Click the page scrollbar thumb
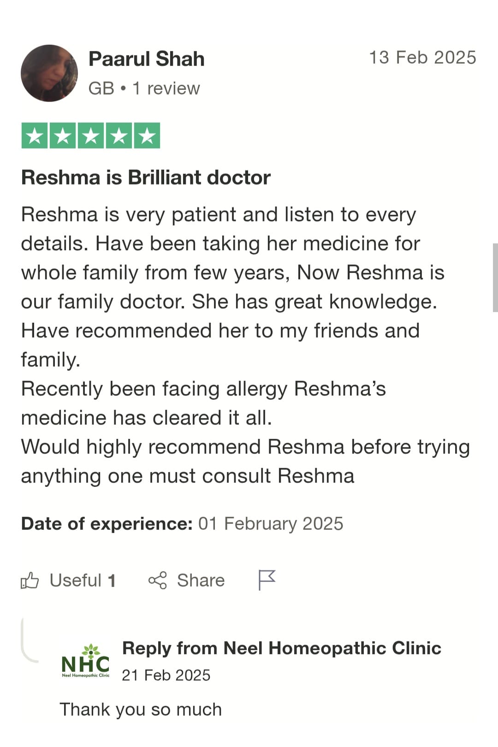The image size is (498, 747). tap(495, 278)
